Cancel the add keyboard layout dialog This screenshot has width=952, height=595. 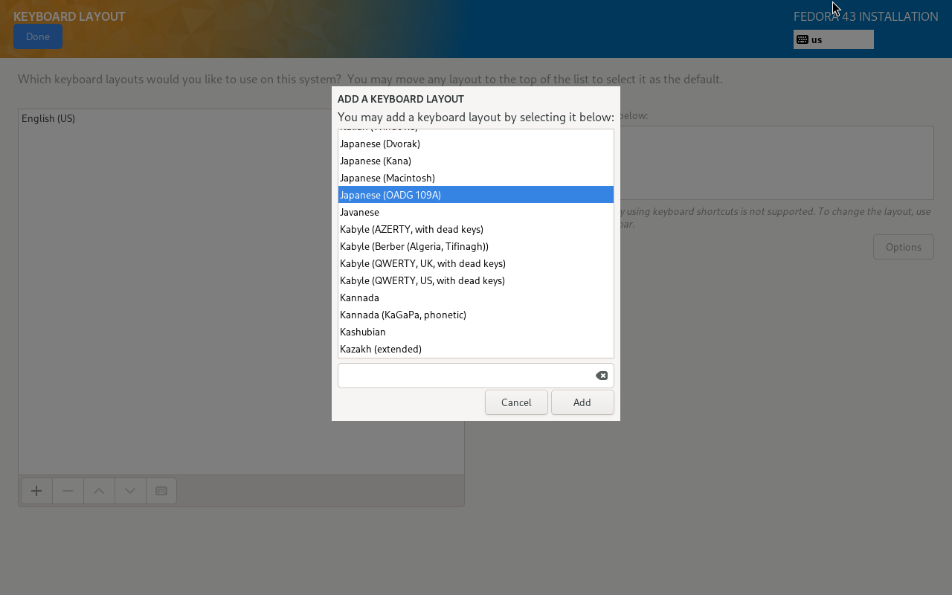click(516, 402)
